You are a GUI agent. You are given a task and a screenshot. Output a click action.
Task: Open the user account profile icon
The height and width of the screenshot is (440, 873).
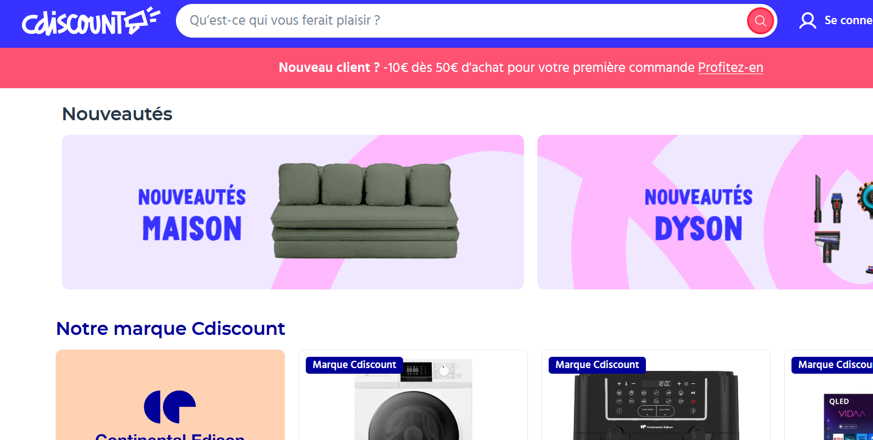point(808,21)
